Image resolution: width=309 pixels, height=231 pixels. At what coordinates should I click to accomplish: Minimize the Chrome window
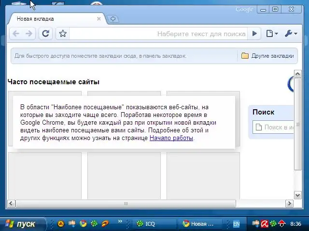[263, 10]
